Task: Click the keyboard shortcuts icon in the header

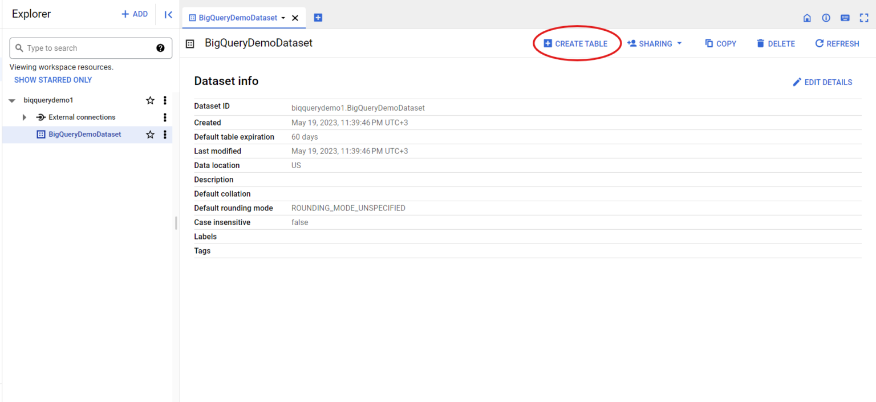Action: click(x=845, y=18)
